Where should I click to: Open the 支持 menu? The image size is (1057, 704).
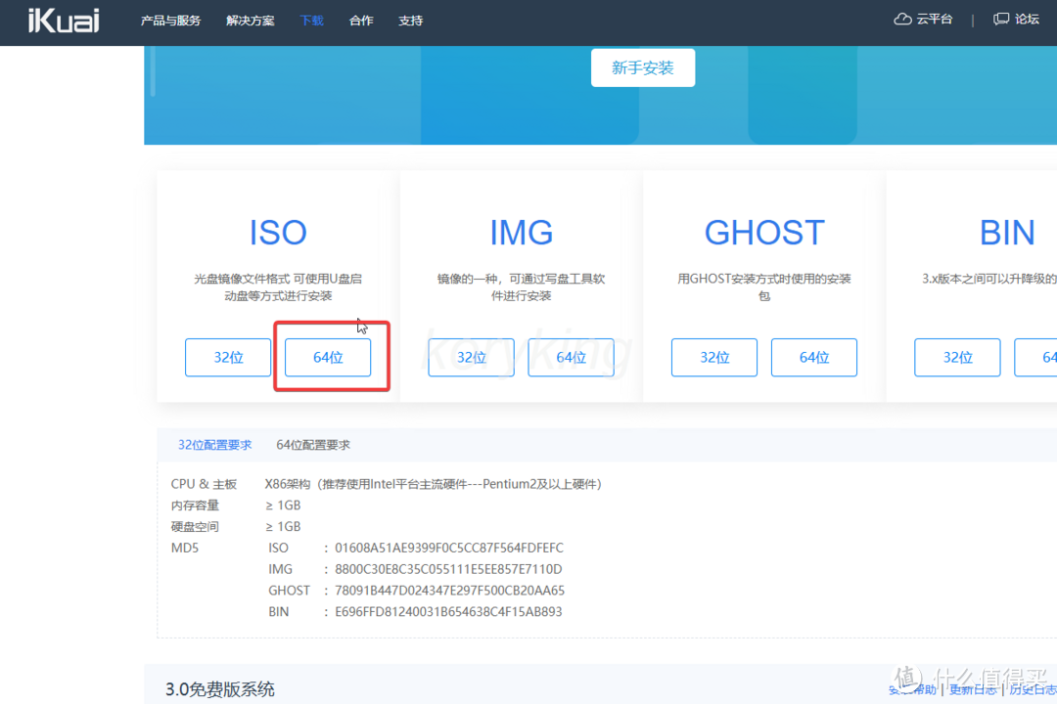coord(410,21)
